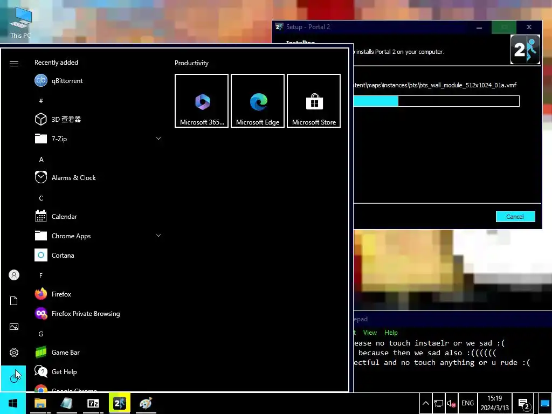Switch to Portal 2 setup taskbar icon
The width and height of the screenshot is (552, 414).
coord(119,403)
